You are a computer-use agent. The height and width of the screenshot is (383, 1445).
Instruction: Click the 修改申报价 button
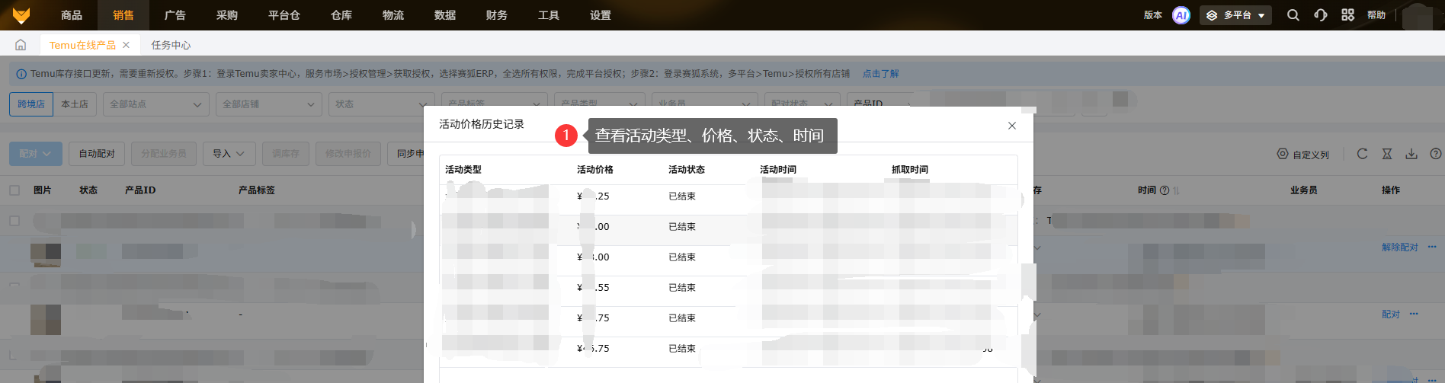348,154
